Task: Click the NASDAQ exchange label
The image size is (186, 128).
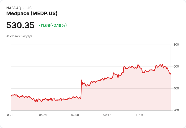Action: pos(14,8)
